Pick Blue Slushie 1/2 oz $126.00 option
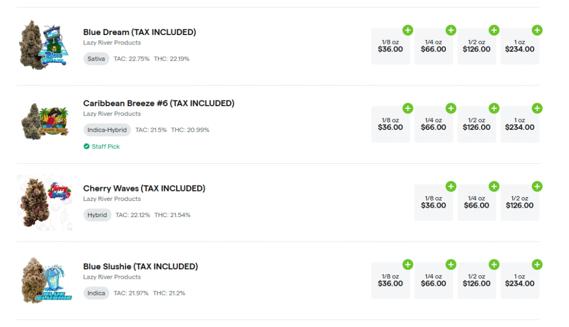The image size is (569, 327). [476, 281]
